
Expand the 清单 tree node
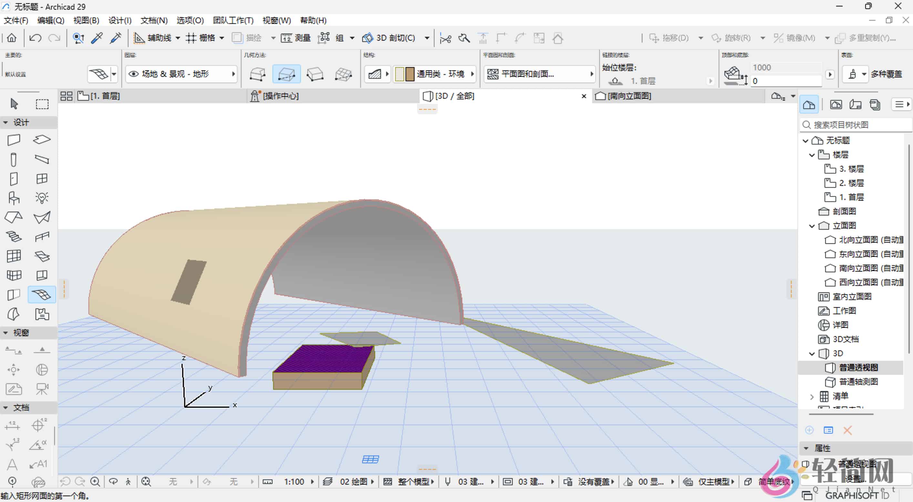click(812, 396)
